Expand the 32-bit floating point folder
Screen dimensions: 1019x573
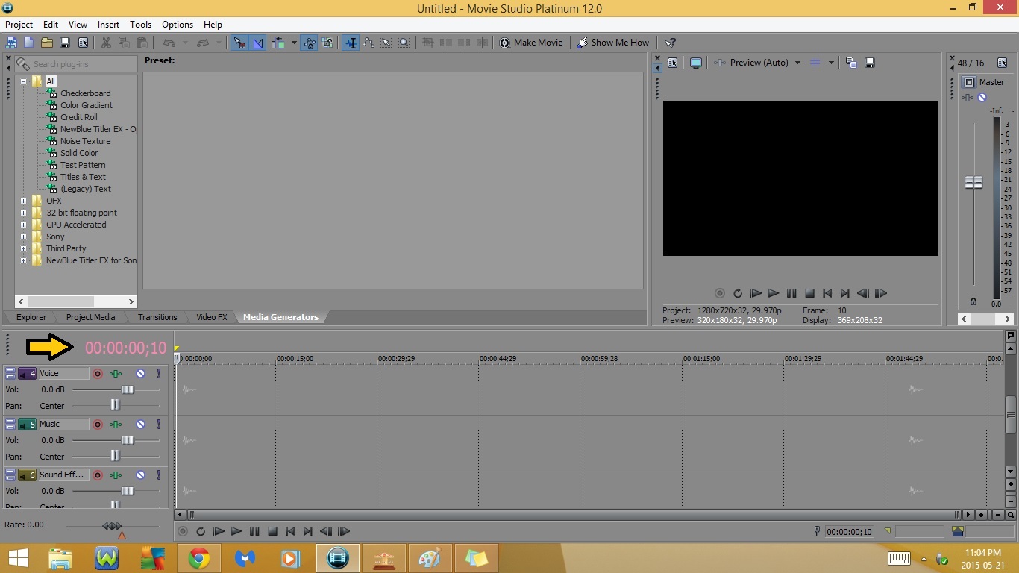point(23,213)
